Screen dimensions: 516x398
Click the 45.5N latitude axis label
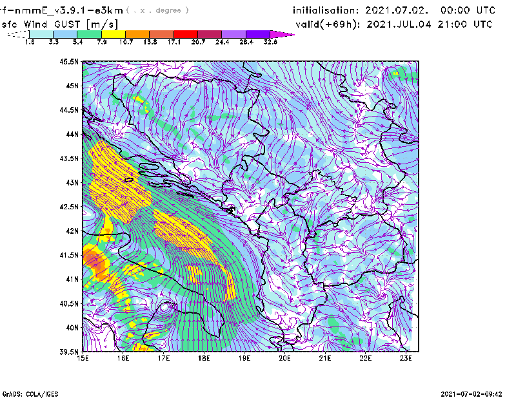coord(69,61)
